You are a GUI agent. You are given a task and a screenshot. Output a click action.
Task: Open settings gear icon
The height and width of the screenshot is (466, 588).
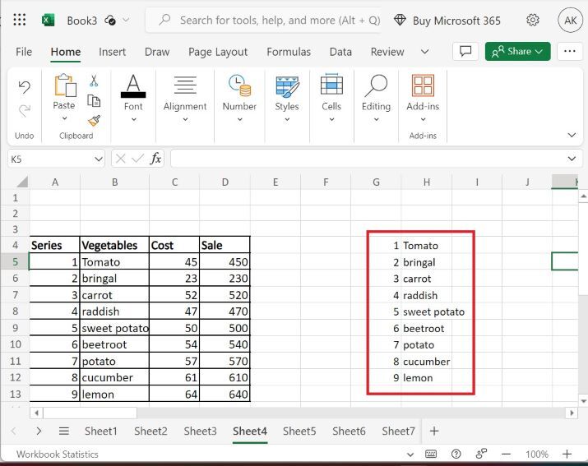pos(533,20)
